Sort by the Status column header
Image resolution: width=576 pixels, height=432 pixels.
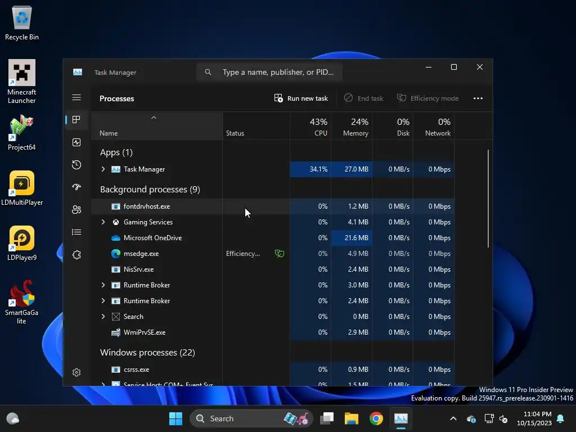pyautogui.click(x=256, y=127)
